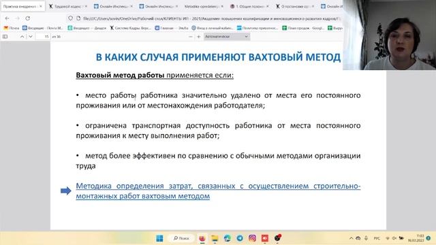Expand the hidden system tray icons chevron
Screen dimensions: 436x245
click(x=352, y=238)
